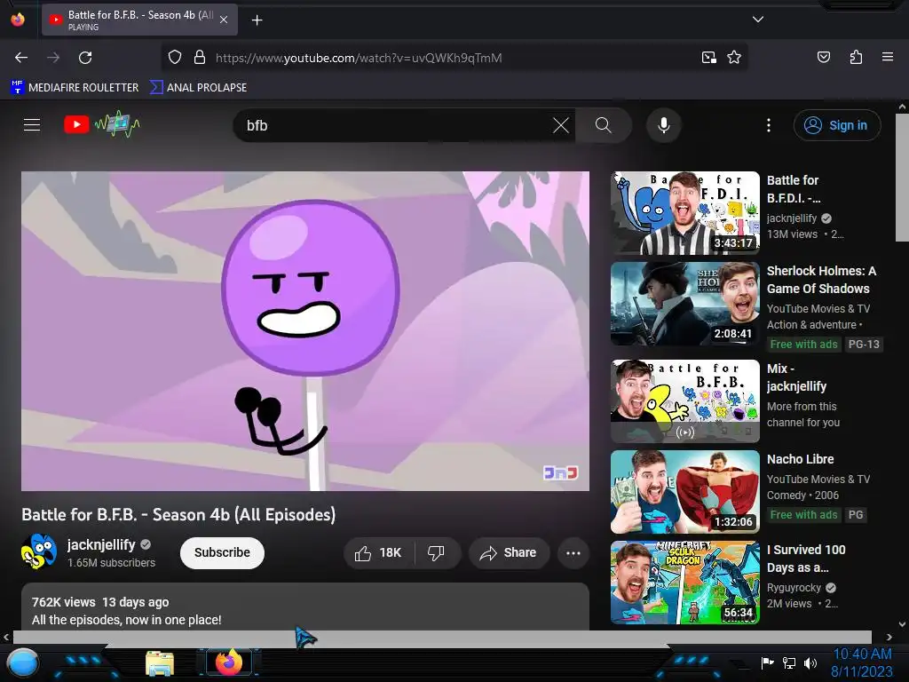Click the Mix - jacknjellify title
This screenshot has height=682, width=909.
coord(796,377)
